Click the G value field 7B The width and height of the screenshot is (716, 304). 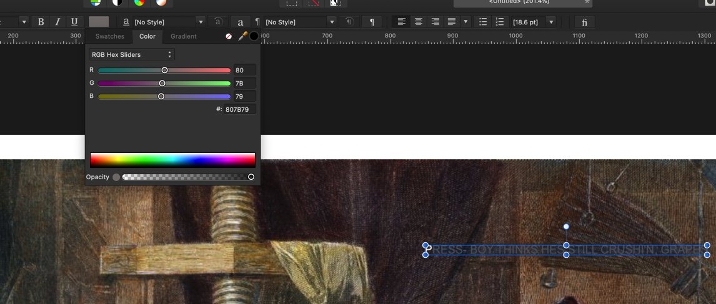[244, 83]
